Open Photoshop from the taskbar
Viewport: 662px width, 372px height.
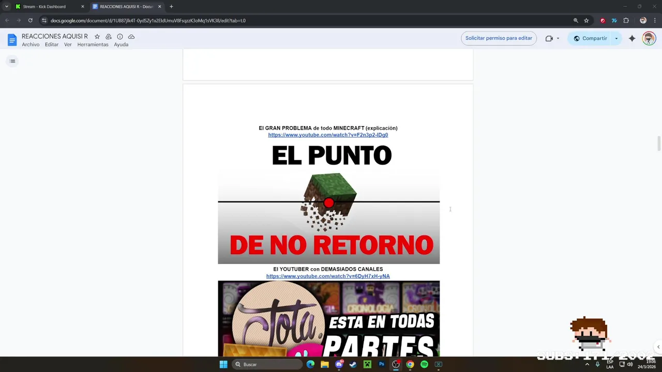pyautogui.click(x=381, y=364)
